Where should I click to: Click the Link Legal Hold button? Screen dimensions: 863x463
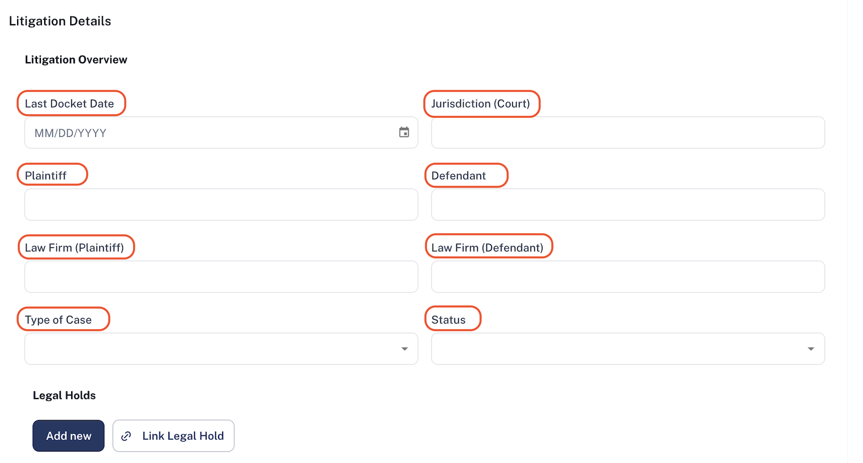pyautogui.click(x=173, y=436)
